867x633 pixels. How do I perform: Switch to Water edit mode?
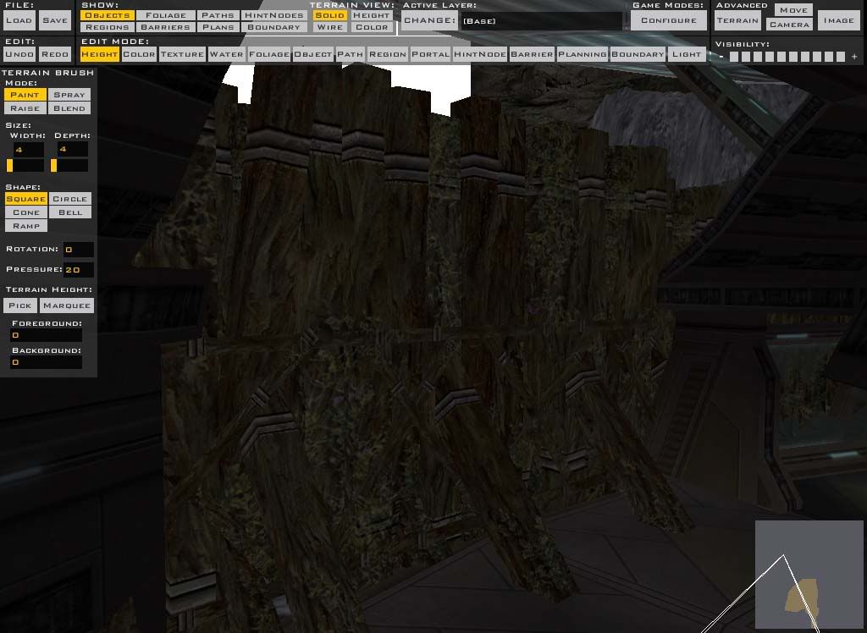(226, 54)
